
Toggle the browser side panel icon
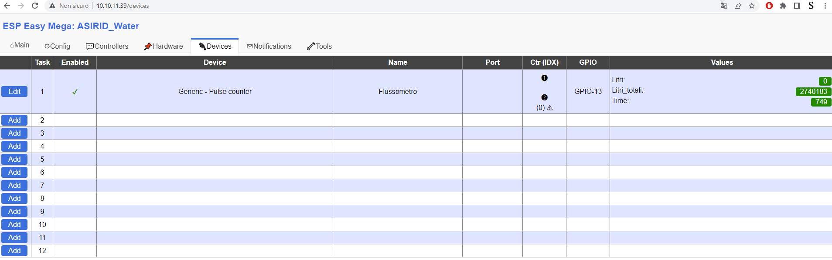pyautogui.click(x=797, y=6)
